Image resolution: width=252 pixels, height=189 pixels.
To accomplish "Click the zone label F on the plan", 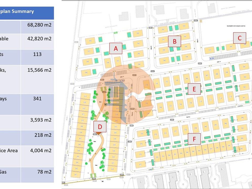I will [x=194, y=139].
